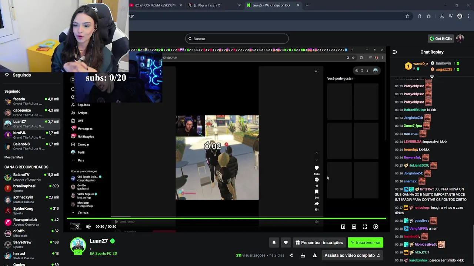The width and height of the screenshot is (474, 266).
Task: Close the Página Inicial X tab
Action: (x=239, y=5)
